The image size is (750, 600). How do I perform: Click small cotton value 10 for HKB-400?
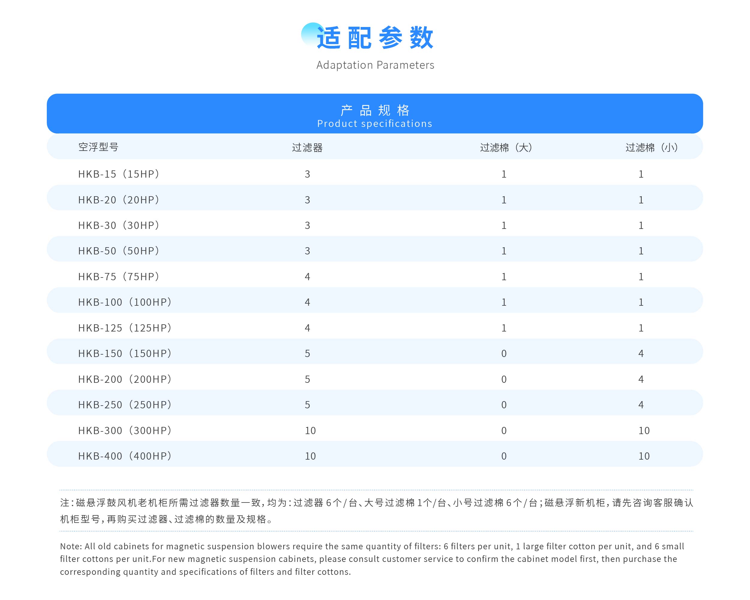coord(643,456)
